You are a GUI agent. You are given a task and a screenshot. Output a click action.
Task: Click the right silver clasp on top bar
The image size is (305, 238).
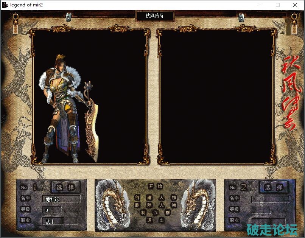coord(241,17)
